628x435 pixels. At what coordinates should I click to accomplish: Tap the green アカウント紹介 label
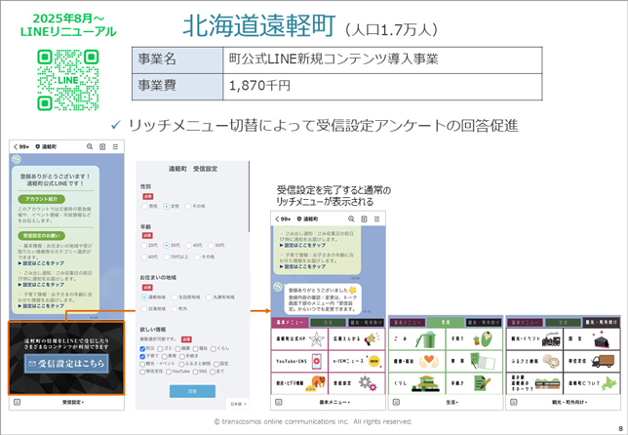(42, 199)
